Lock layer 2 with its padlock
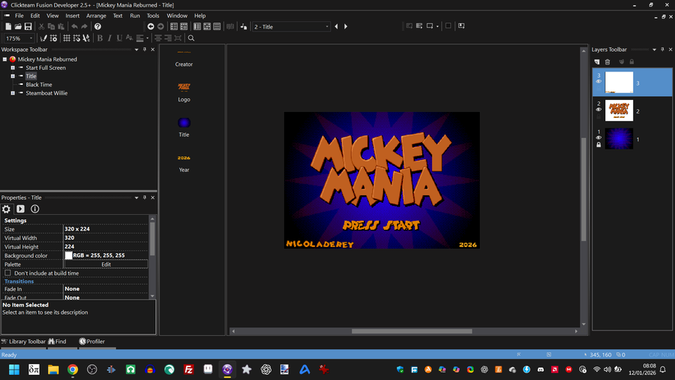 pos(598,116)
